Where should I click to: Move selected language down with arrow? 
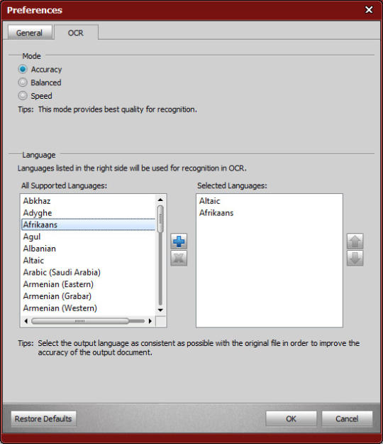(x=355, y=258)
